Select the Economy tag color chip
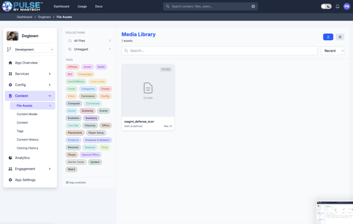This screenshot has width=353, height=224. click(x=88, y=111)
